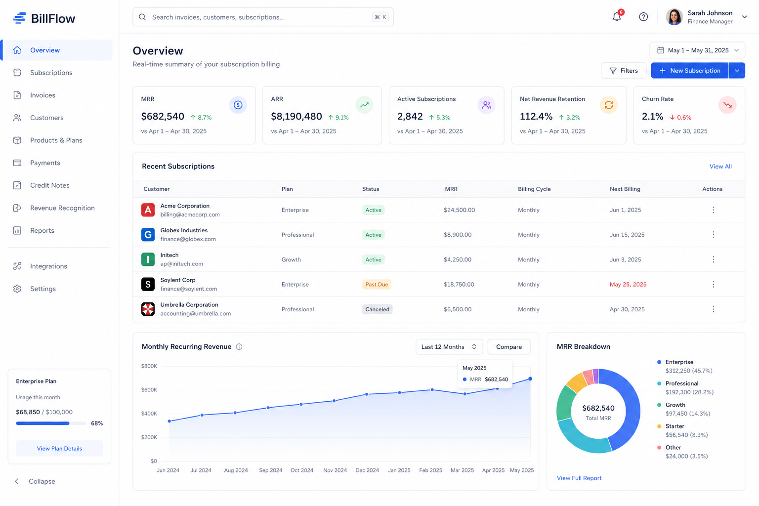Open actions menu for Acme Corporation row
Screen dimensions: 759x506
pyautogui.click(x=713, y=210)
